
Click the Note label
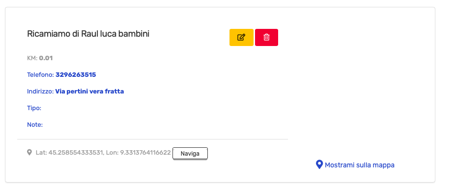pos(35,125)
